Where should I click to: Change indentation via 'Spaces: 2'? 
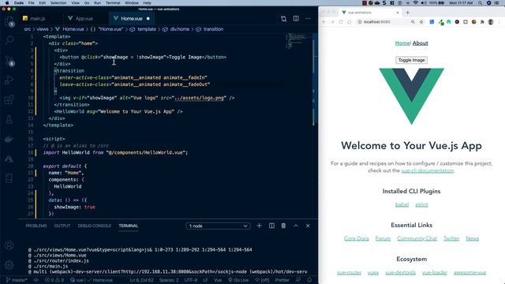tap(169, 280)
